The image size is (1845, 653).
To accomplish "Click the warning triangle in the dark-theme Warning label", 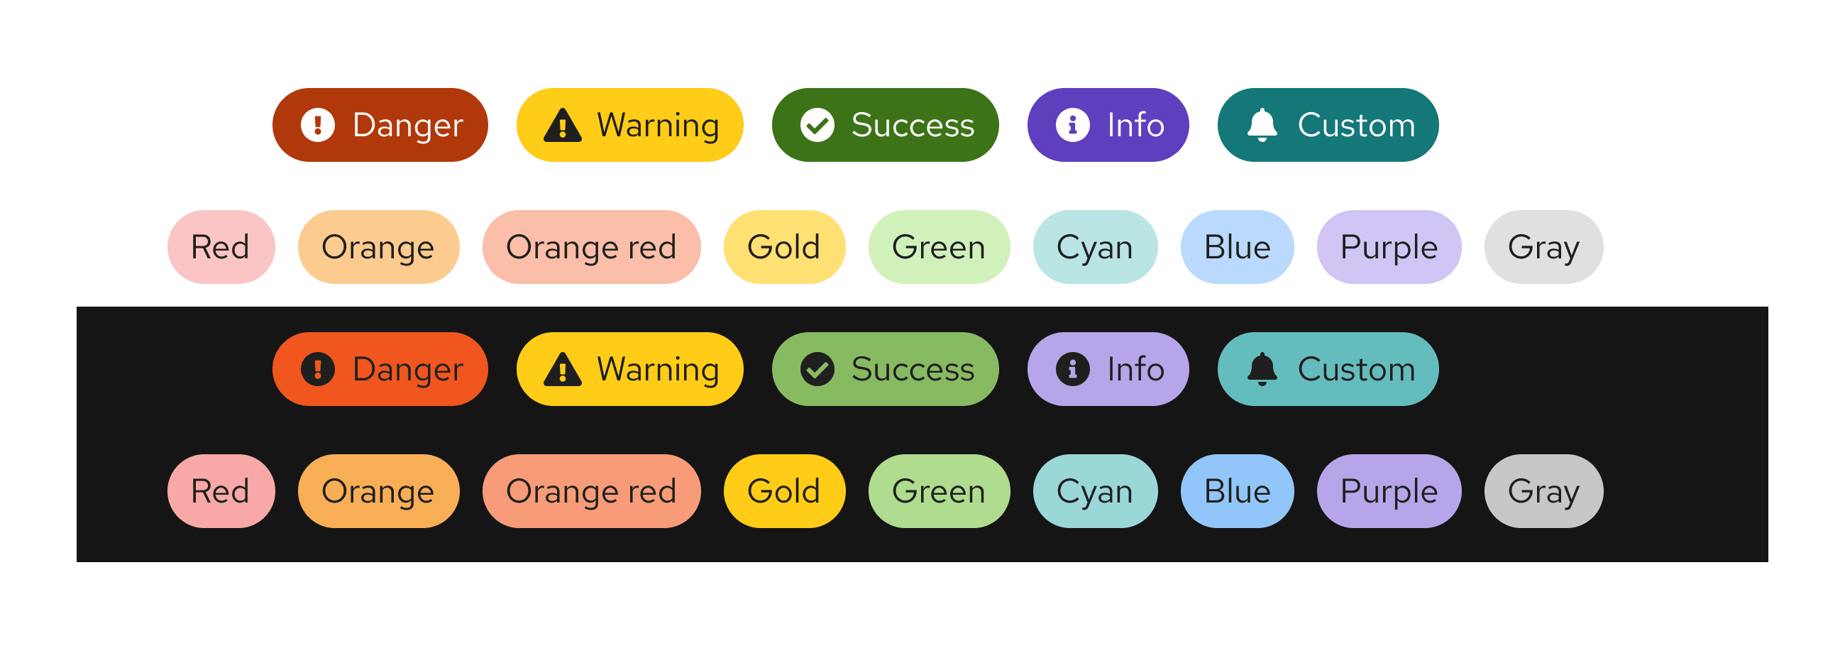I will 562,371.
